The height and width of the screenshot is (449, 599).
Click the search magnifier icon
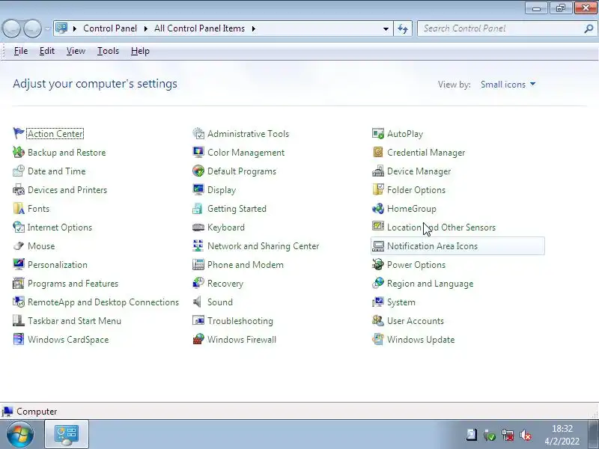[589, 28]
